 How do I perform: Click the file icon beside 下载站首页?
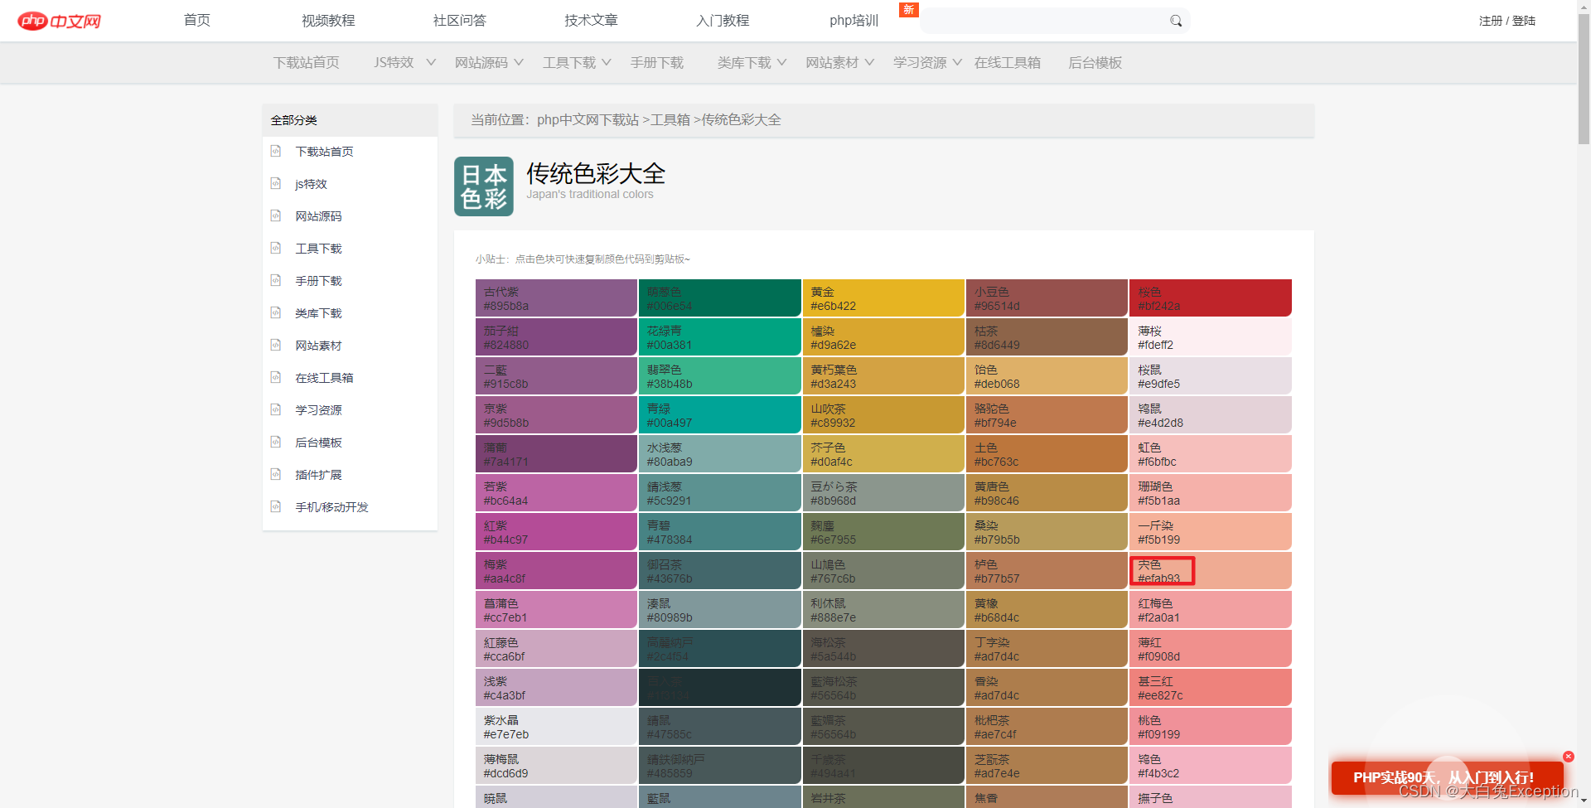tap(276, 151)
